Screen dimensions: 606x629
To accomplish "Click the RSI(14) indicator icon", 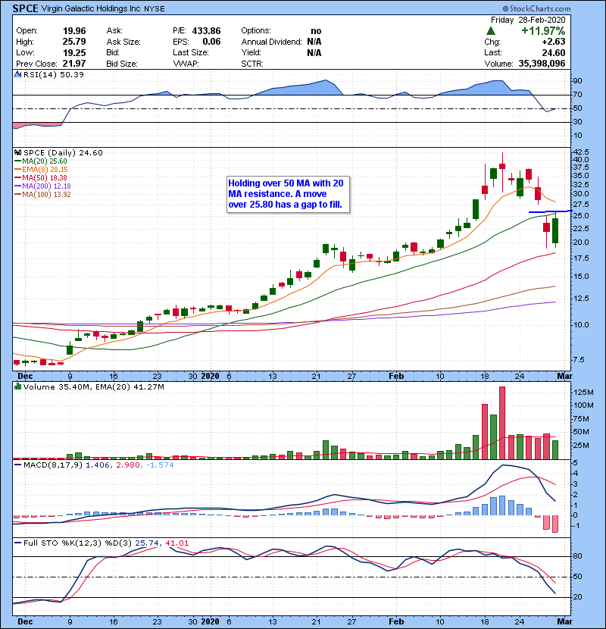I will pos(17,74).
